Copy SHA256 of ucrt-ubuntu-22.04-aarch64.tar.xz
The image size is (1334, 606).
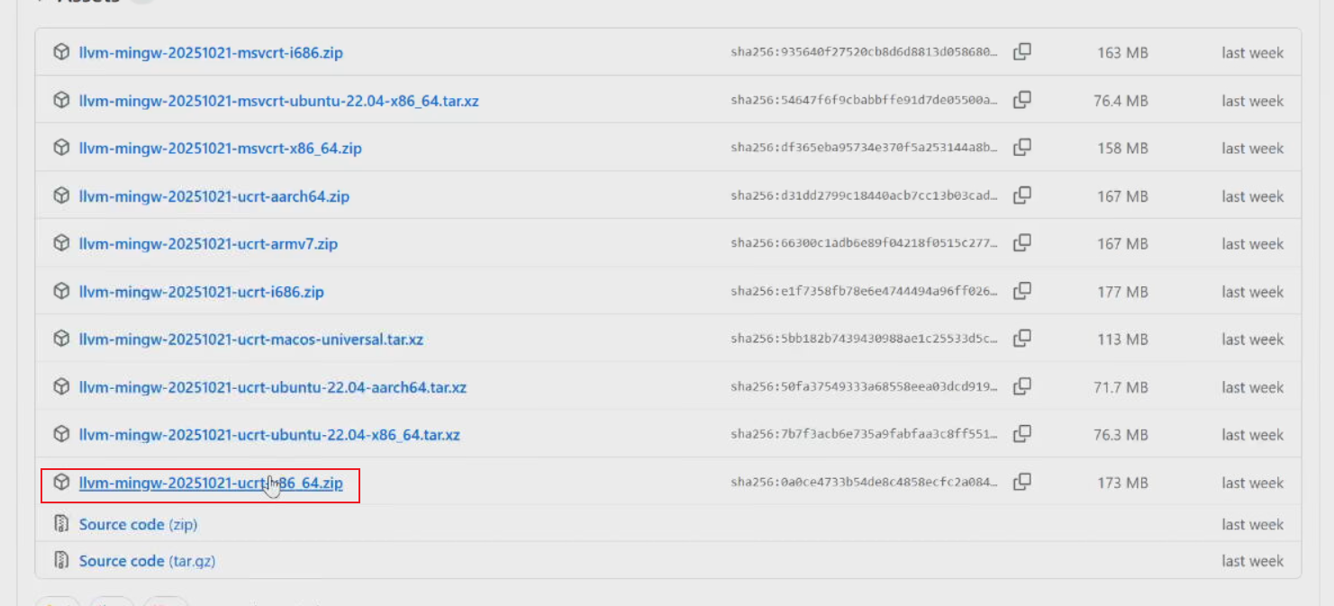tap(1021, 386)
